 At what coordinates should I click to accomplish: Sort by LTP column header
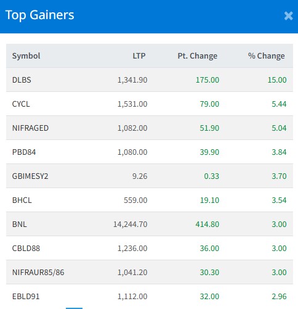139,56
